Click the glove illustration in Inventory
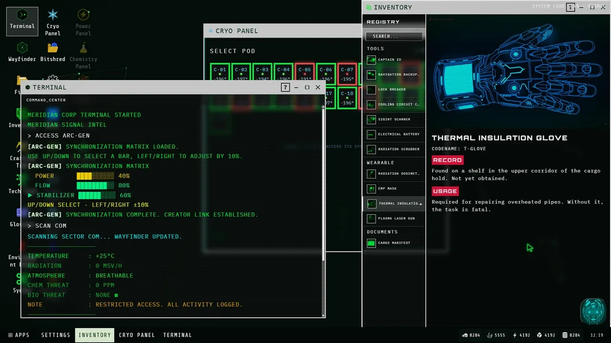This screenshot has height=343, width=611. click(518, 71)
